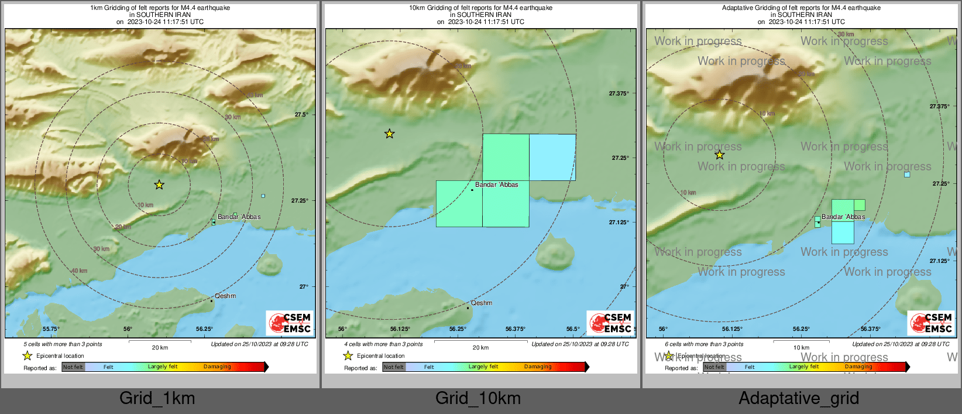The height and width of the screenshot is (414, 962).
Task: Click the "1km Gridding of felt reports" title
Action: click(x=160, y=8)
